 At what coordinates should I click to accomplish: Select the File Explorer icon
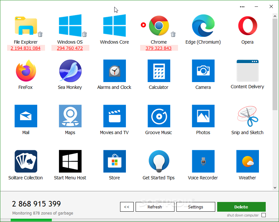[26, 26]
